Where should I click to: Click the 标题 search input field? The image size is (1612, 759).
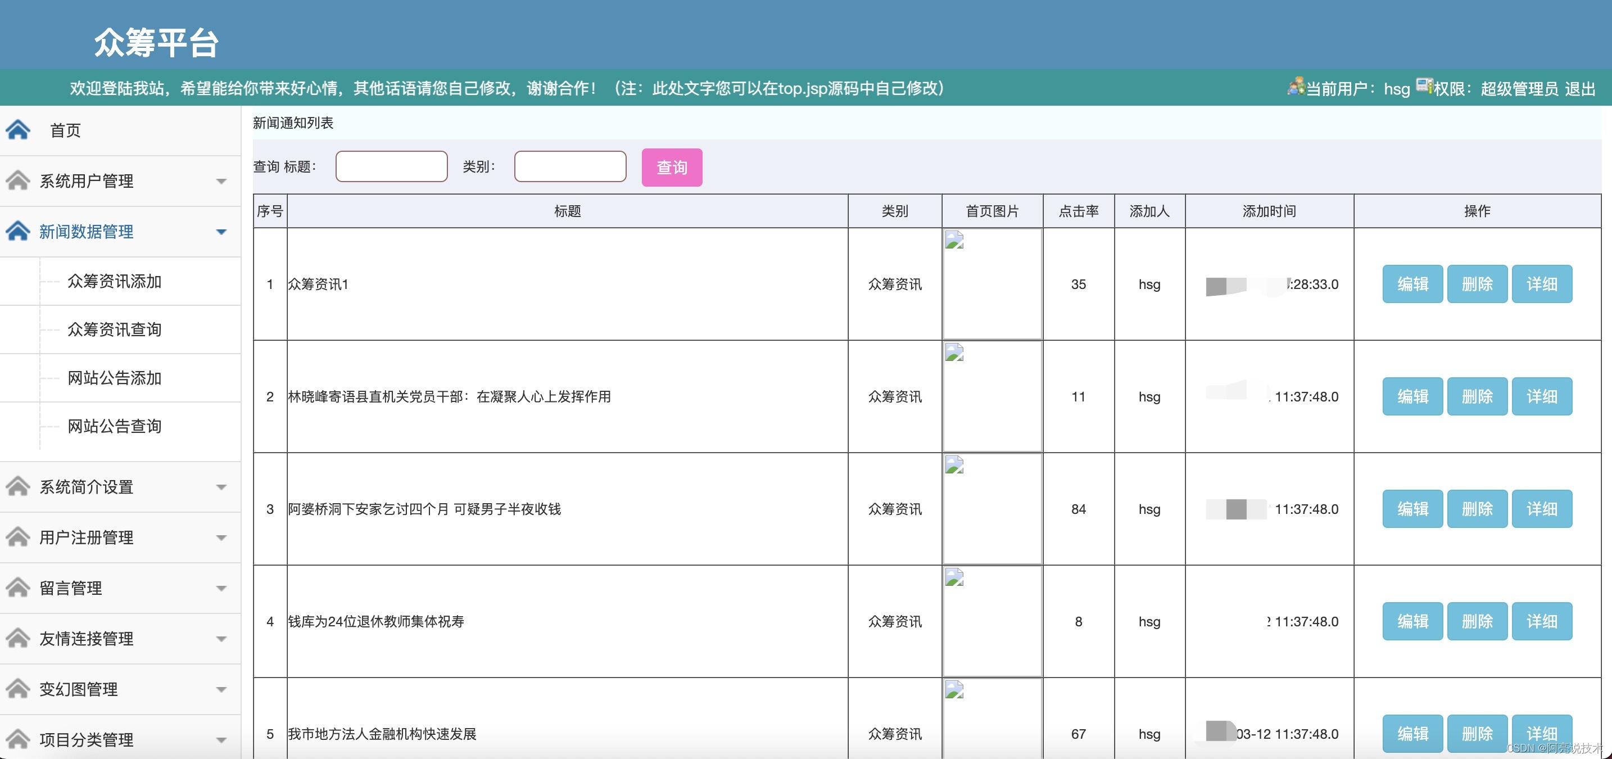click(392, 166)
